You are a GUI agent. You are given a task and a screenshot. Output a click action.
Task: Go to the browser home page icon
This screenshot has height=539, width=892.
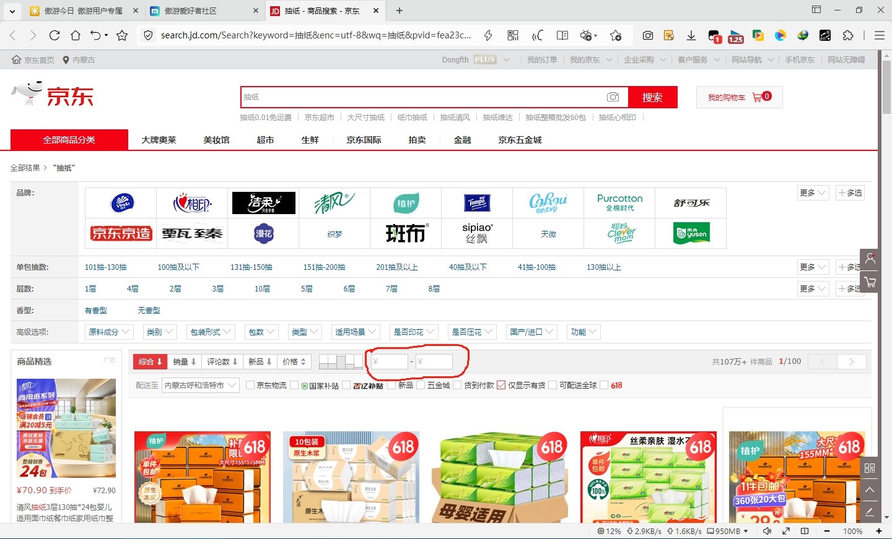click(x=76, y=35)
